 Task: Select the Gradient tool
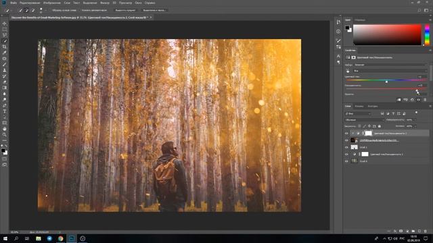(5, 88)
